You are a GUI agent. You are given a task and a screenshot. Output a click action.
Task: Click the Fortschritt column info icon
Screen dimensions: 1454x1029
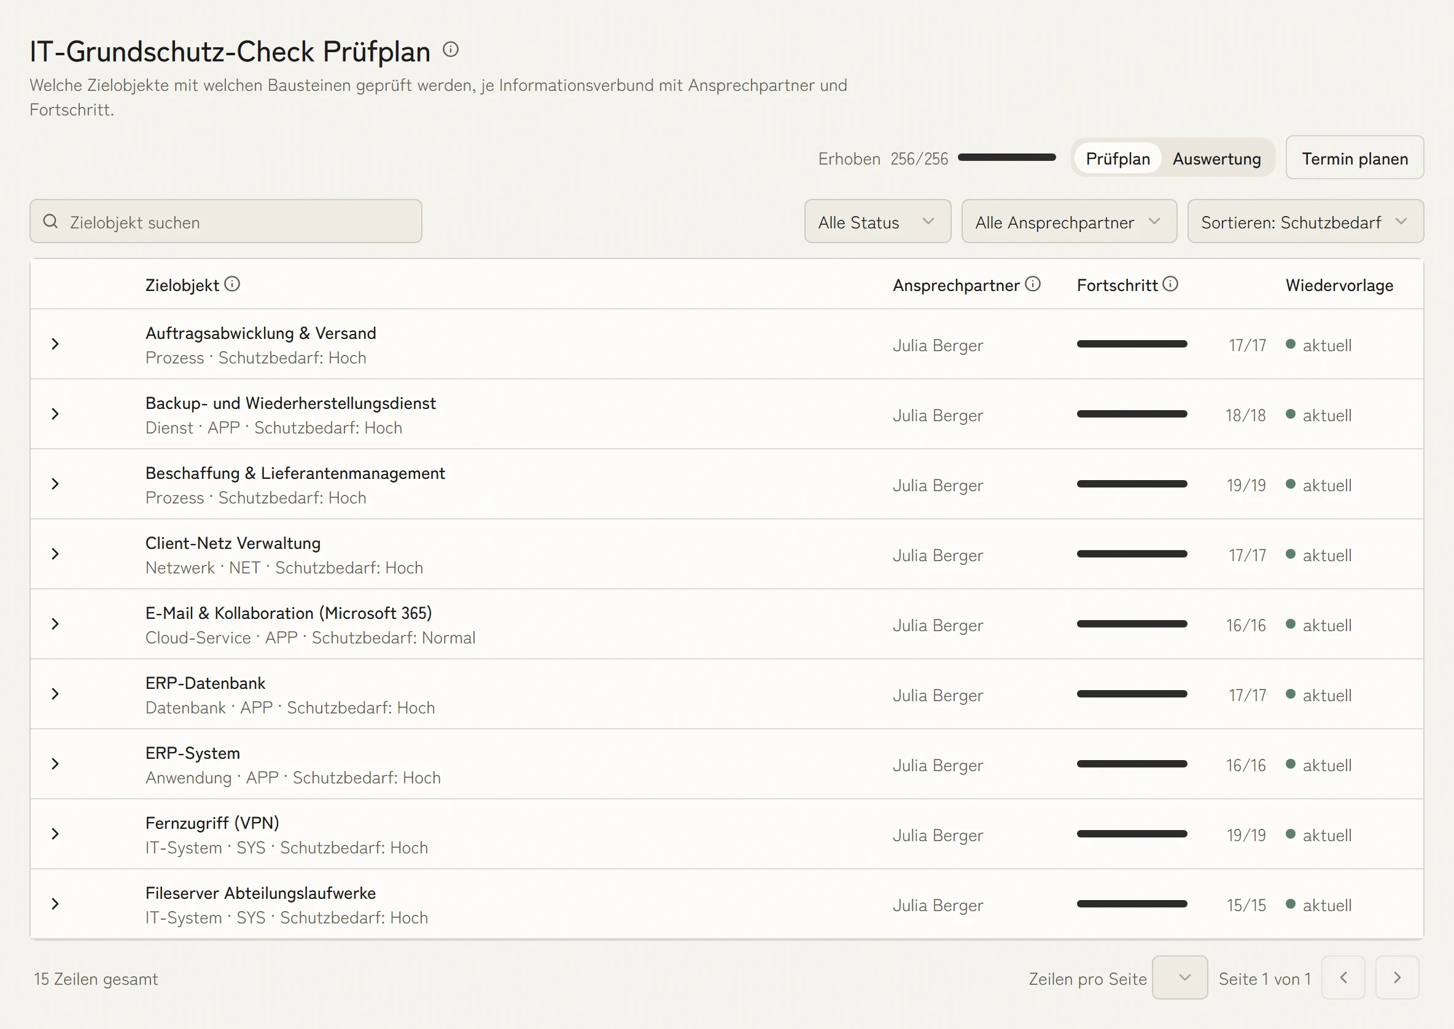1170,284
